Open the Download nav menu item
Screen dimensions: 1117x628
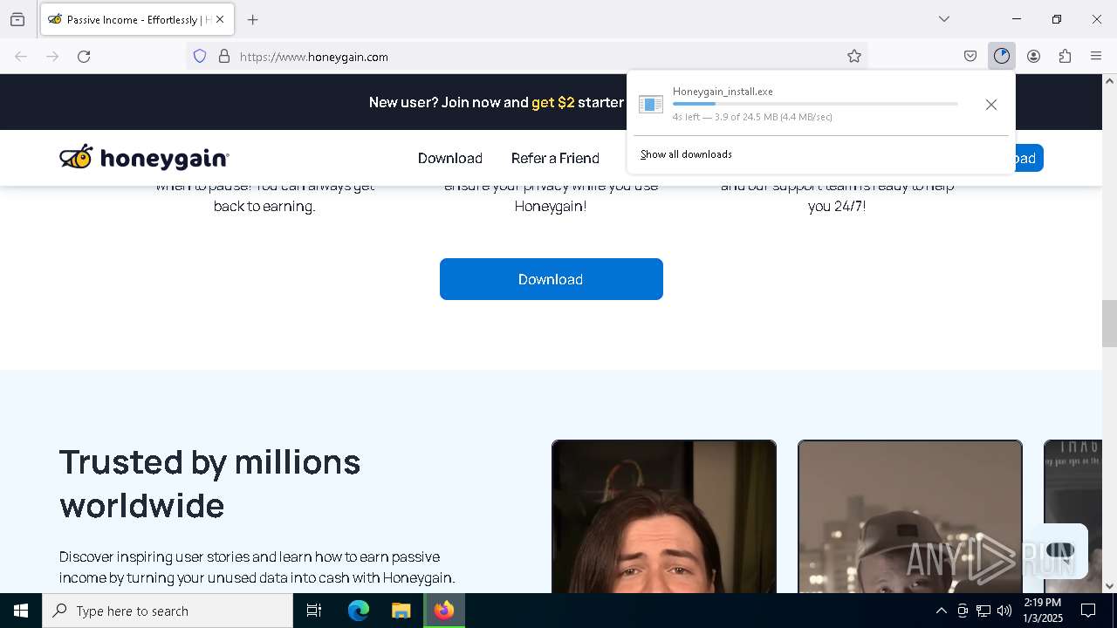coord(450,158)
